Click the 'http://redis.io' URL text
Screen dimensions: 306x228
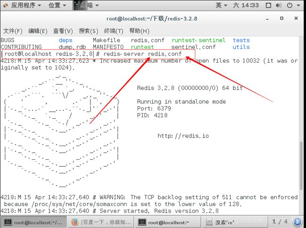coord(183,136)
